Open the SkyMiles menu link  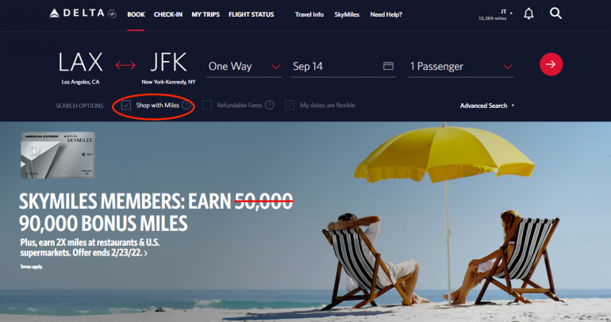tap(347, 14)
